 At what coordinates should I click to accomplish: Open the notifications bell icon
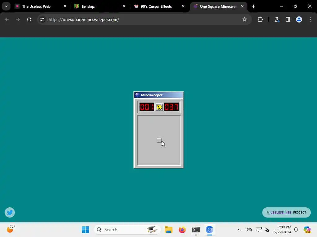click(x=296, y=230)
